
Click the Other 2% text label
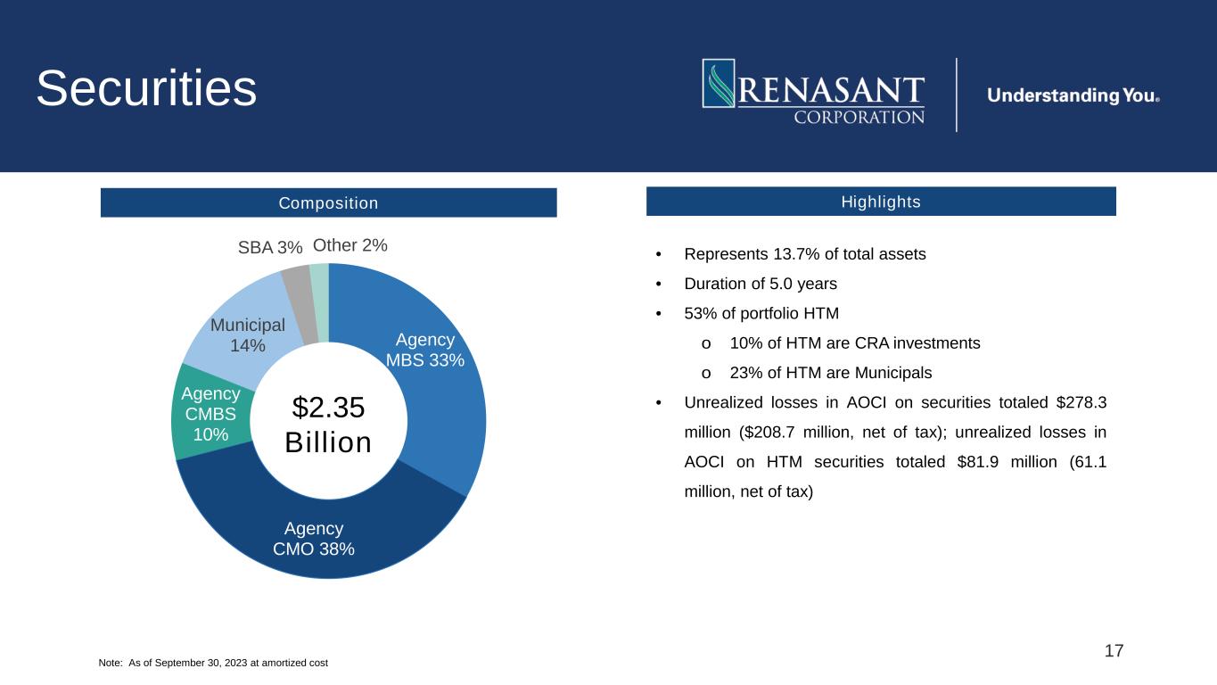[350, 245]
